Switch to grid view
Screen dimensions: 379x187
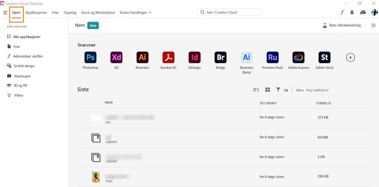(x=267, y=90)
